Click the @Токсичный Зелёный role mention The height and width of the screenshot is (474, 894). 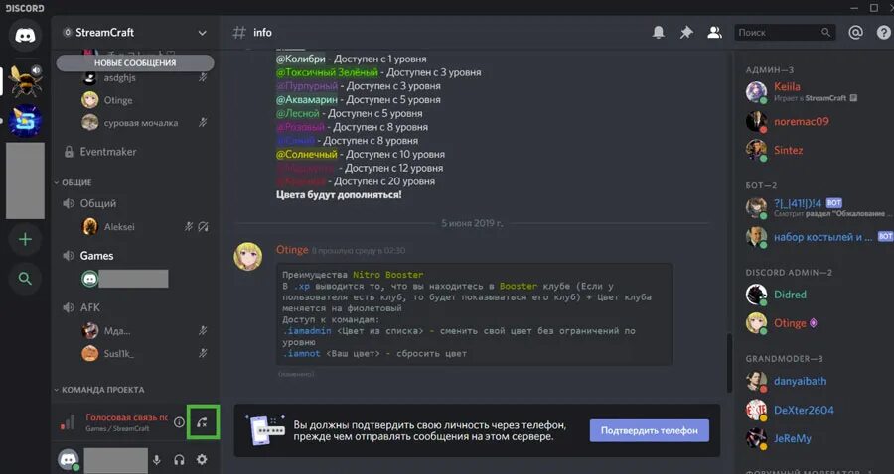327,72
